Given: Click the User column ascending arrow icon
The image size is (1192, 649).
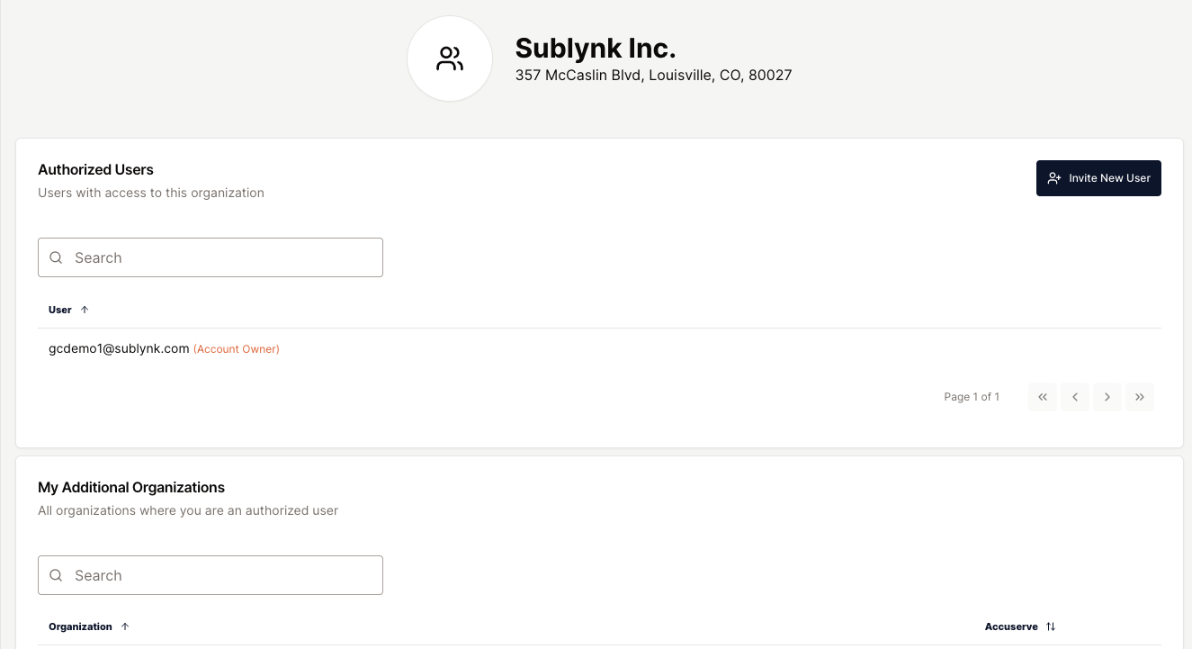Looking at the screenshot, I should point(85,310).
